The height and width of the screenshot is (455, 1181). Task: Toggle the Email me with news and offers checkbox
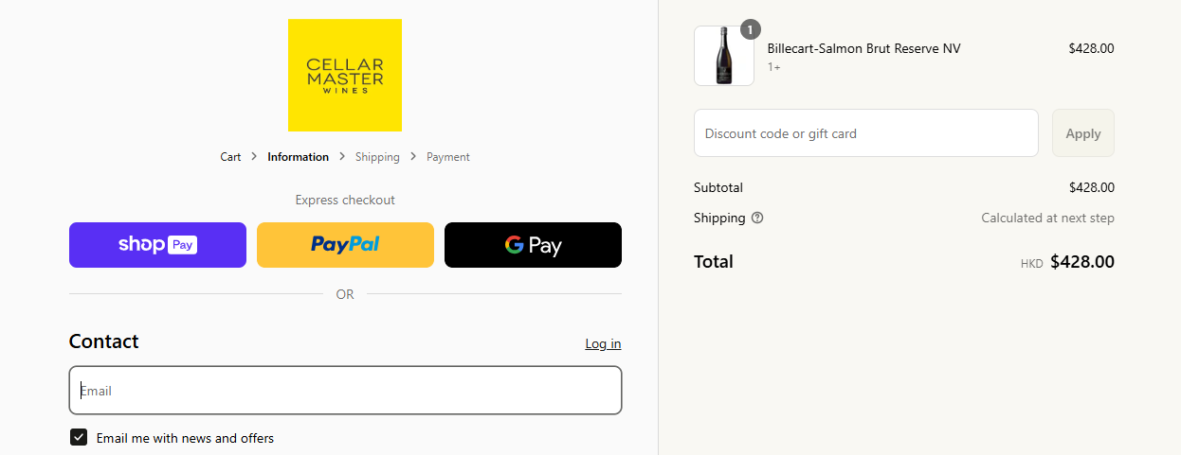tap(79, 437)
